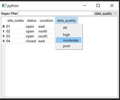This screenshot has height=100, width=120.
Task: Close the python window
Action: [112, 6]
